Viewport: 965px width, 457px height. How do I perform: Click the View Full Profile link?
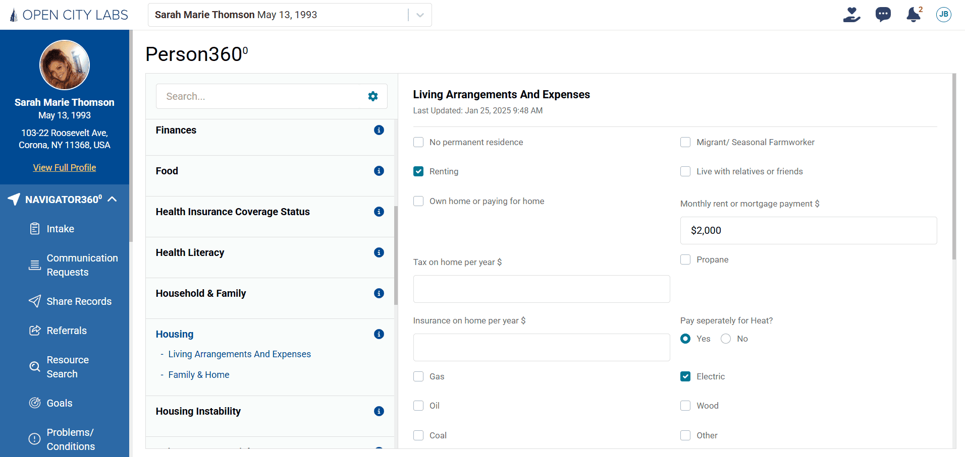tap(64, 167)
